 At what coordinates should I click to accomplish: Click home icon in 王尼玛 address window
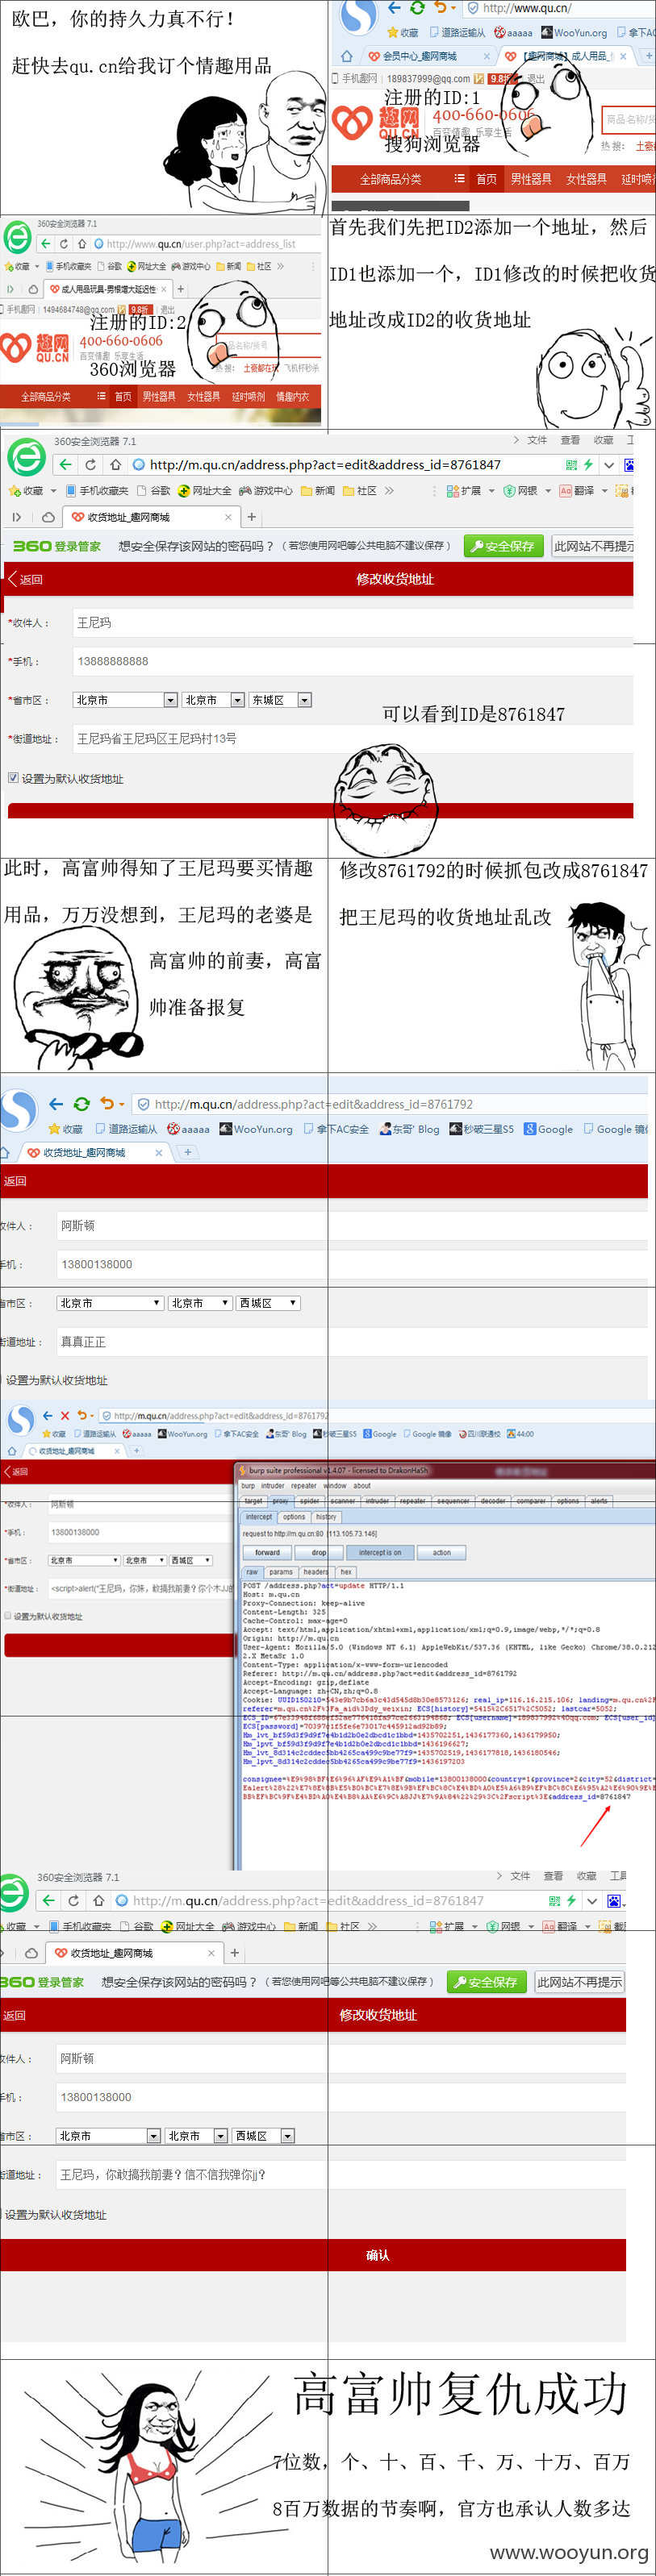point(115,464)
